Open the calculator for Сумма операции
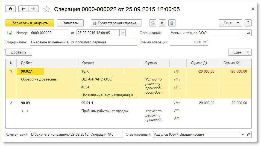The width and height of the screenshot is (261, 146). tap(205, 42)
